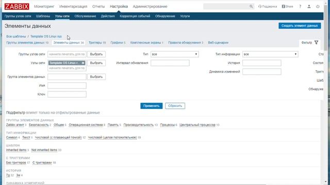The height and width of the screenshot is (185, 330).
Task: Switch to Правила обнаружения tab
Action: (x=185, y=43)
